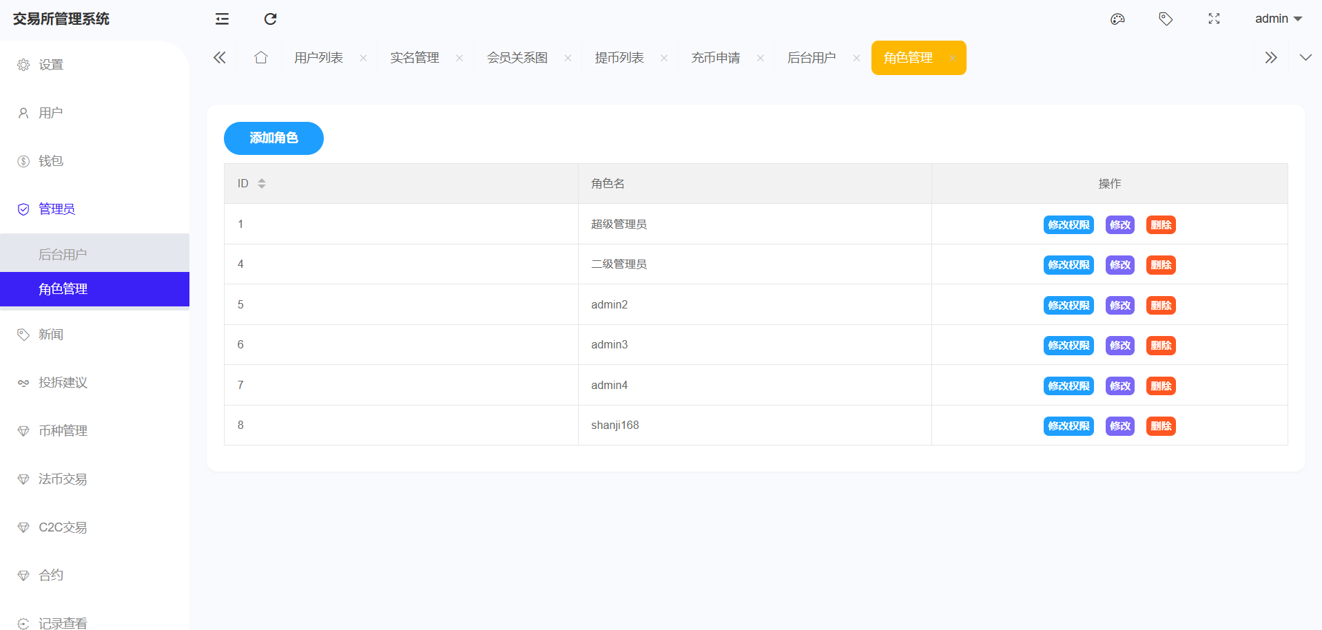Expand the 钱包 sidebar menu
1322x630 pixels.
tap(51, 161)
